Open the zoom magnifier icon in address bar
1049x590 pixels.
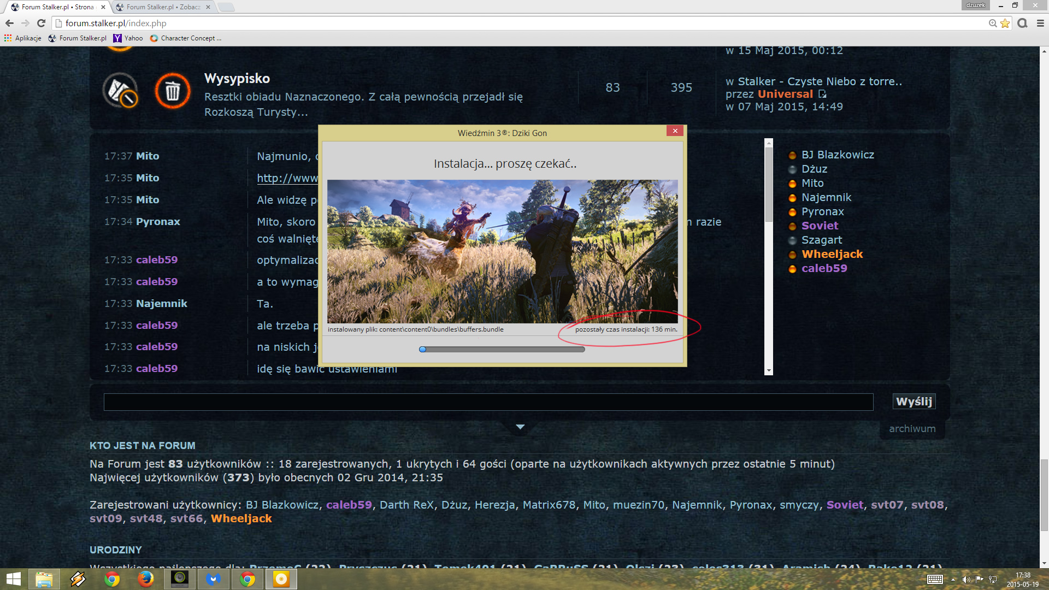coord(993,23)
